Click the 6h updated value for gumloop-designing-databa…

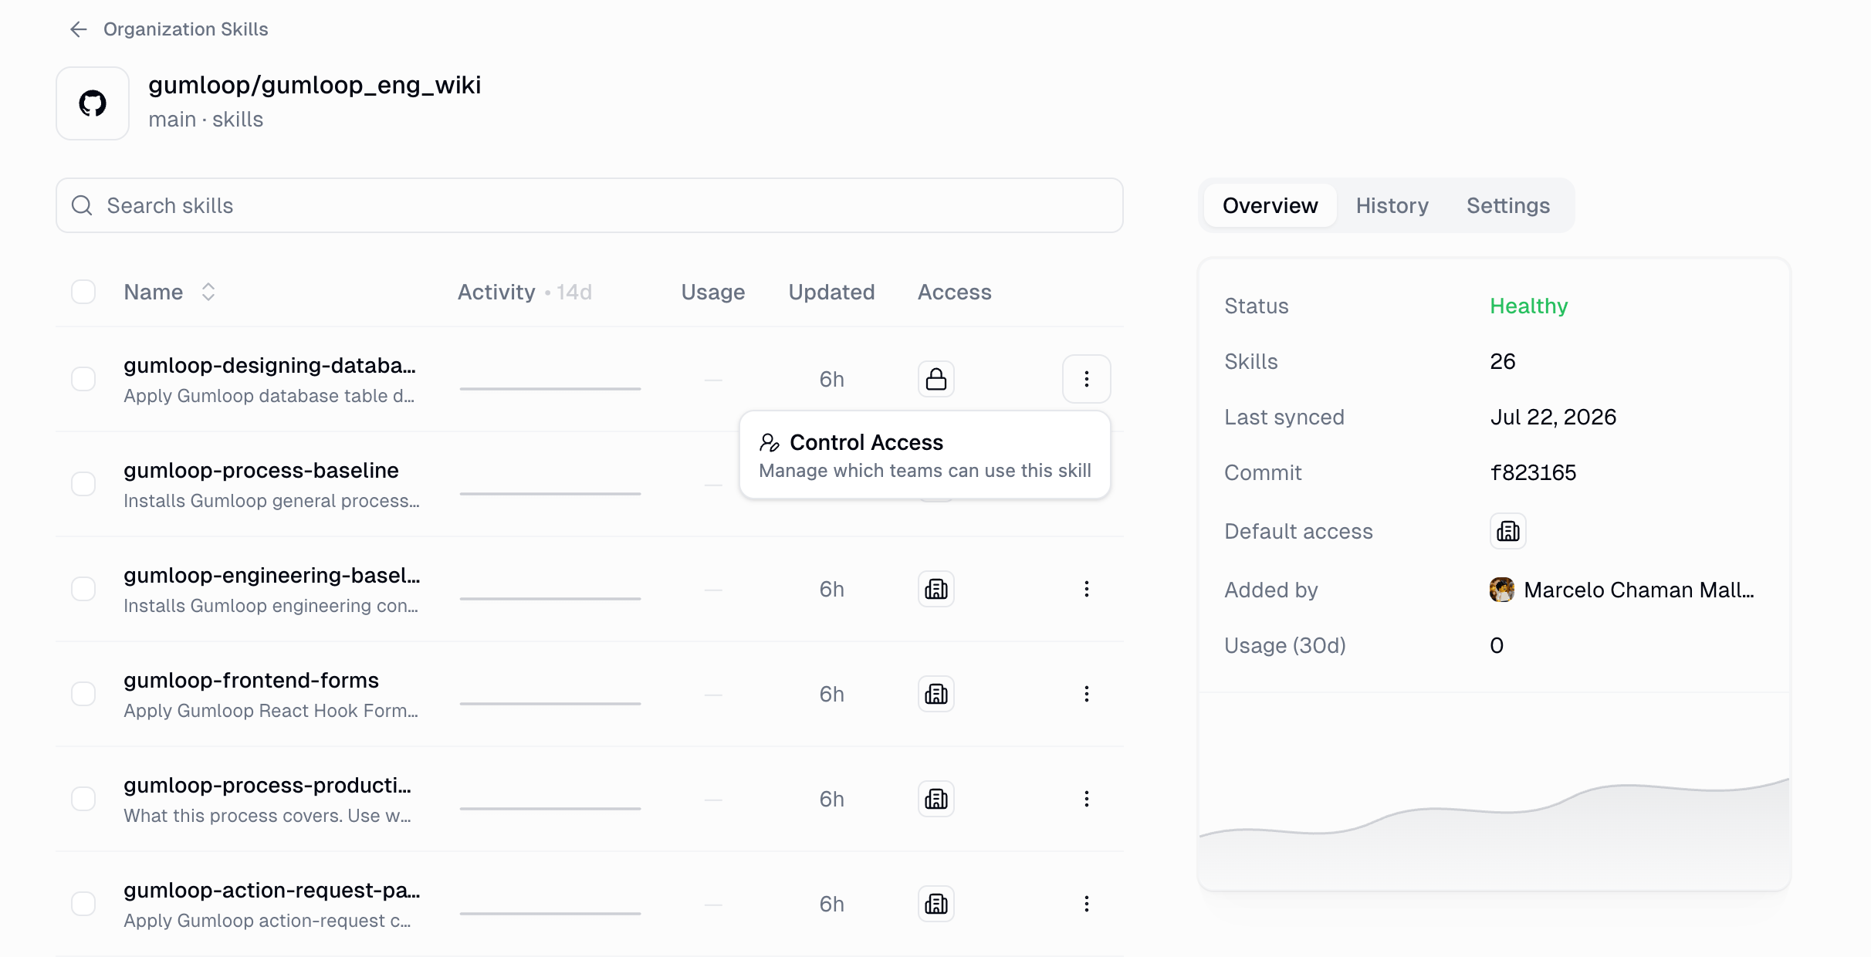coord(831,379)
